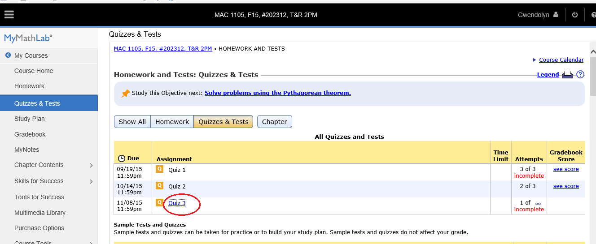Viewport: 596px width, 244px height.
Task: Click the 10/14/15 due date cell
Action: [133, 189]
